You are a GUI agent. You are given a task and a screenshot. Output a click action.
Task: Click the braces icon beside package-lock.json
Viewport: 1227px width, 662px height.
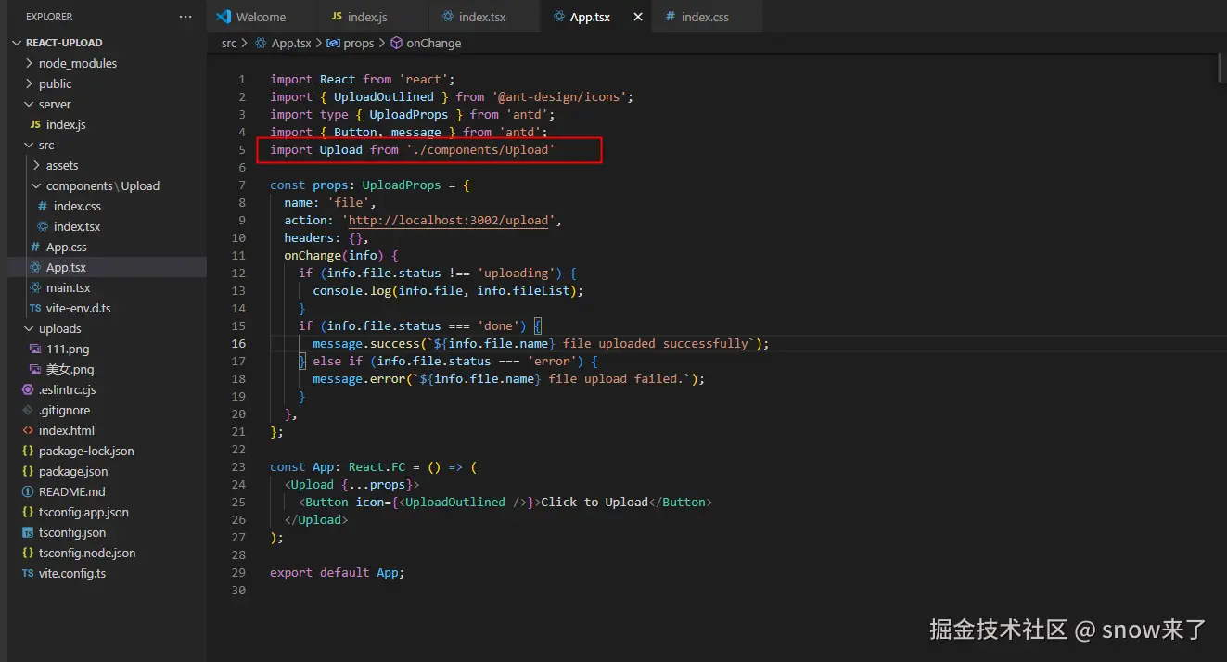pyautogui.click(x=28, y=451)
